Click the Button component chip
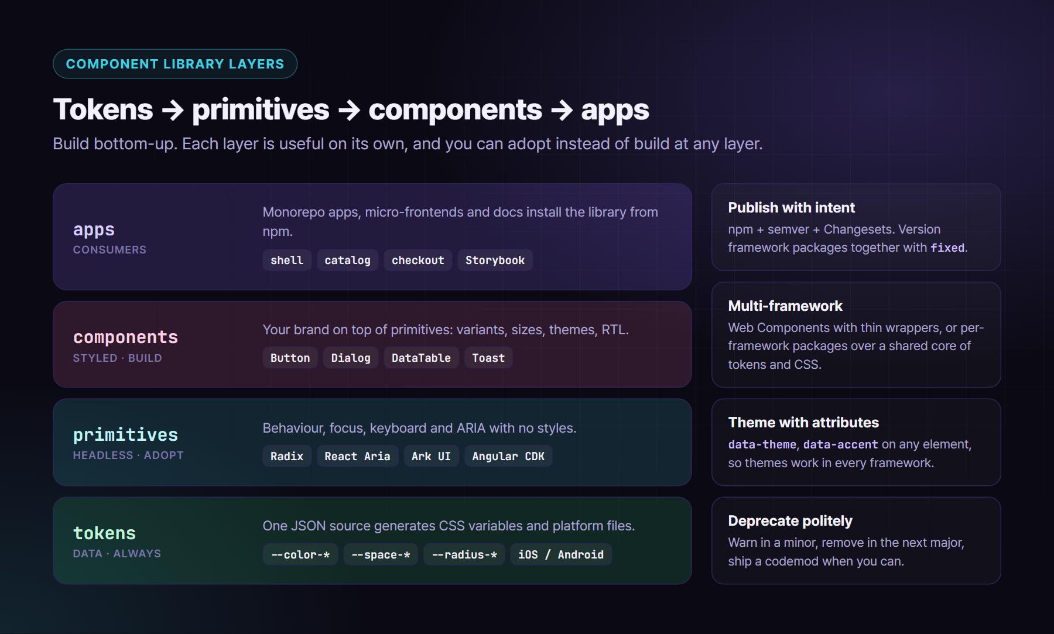Viewport: 1054px width, 634px height. tap(290, 358)
